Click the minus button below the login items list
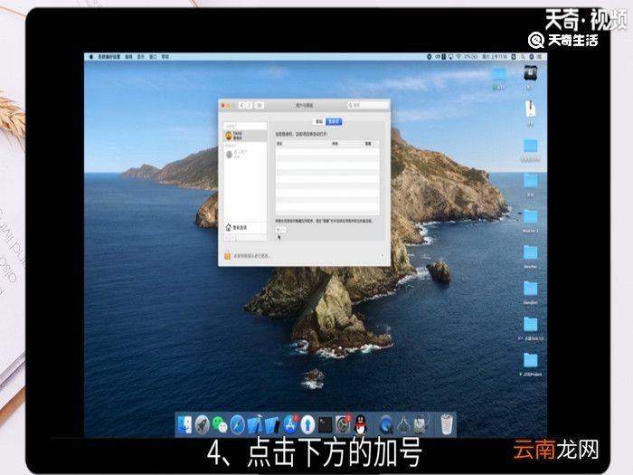 [x=283, y=230]
